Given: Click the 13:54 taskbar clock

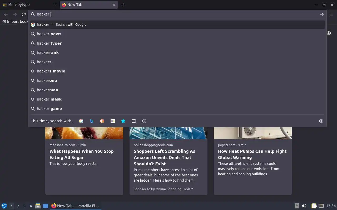Looking at the screenshot, I should point(331,206).
